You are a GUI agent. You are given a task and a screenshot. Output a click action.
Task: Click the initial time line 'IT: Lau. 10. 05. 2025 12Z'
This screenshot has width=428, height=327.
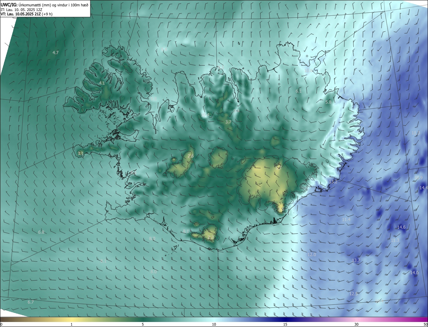tap(21, 10)
